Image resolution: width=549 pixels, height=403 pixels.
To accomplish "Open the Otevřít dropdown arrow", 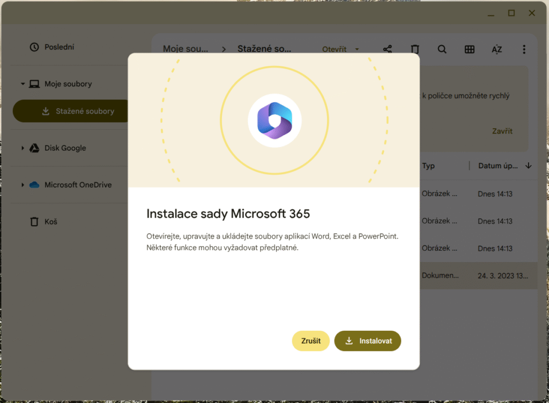I will pos(357,49).
